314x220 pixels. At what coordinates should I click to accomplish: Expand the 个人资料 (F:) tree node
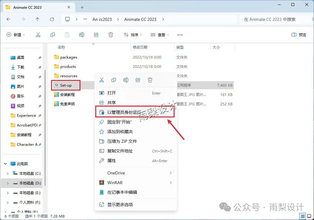pos(8,202)
